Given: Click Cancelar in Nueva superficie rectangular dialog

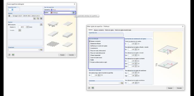Looking at the screenshot, I should tap(71, 55).
